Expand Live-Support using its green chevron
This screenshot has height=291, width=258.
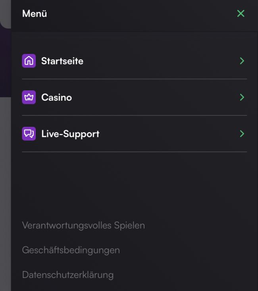tap(242, 134)
